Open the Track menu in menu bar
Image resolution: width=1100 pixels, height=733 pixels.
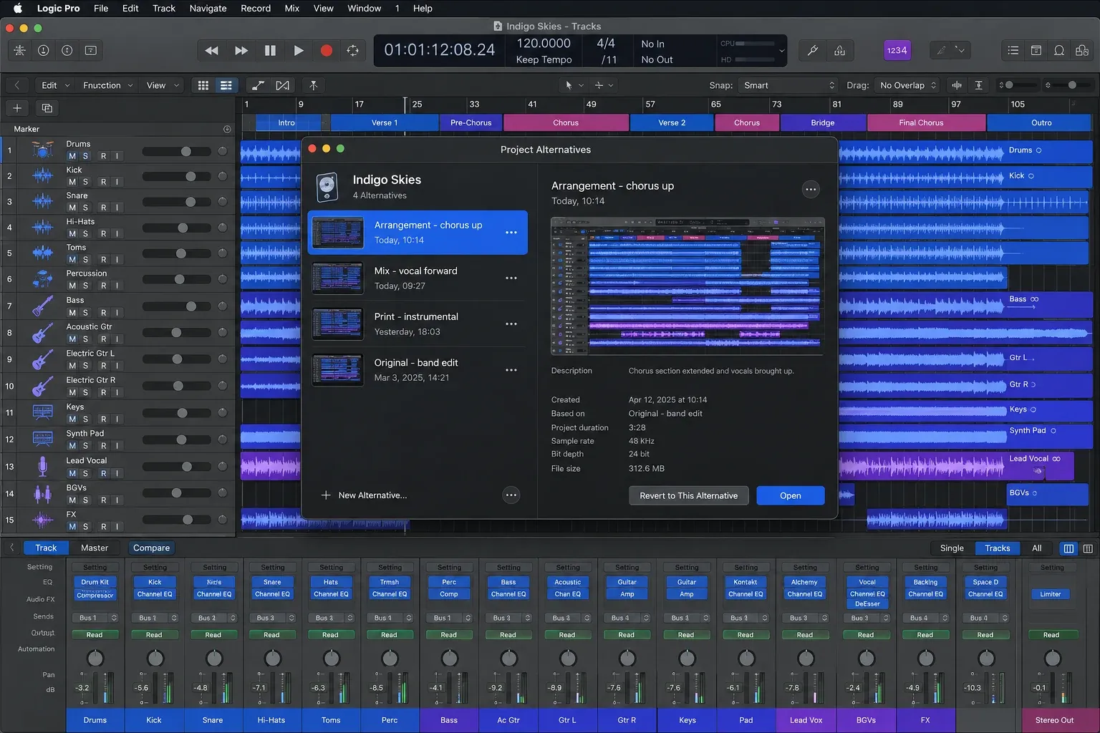point(164,8)
